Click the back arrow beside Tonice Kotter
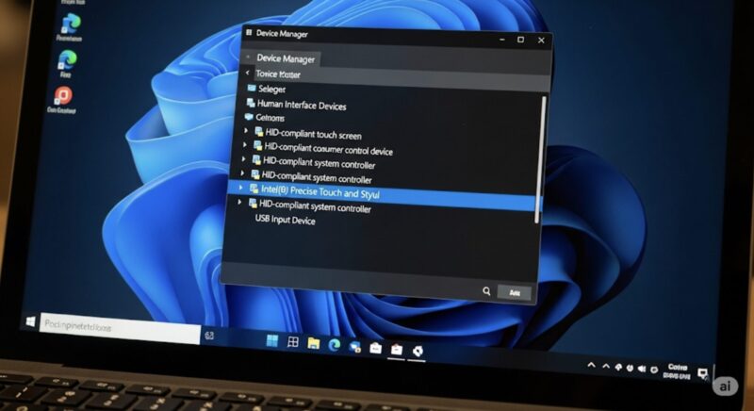 pyautogui.click(x=247, y=73)
